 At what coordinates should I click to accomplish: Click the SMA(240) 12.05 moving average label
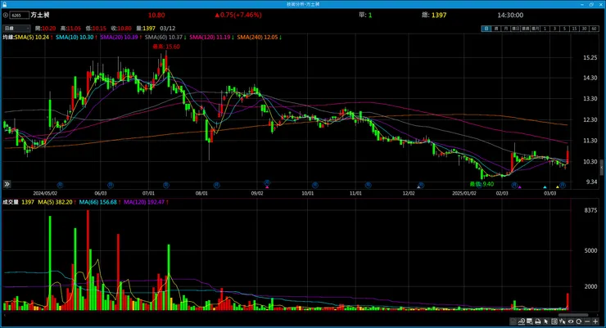coord(257,38)
